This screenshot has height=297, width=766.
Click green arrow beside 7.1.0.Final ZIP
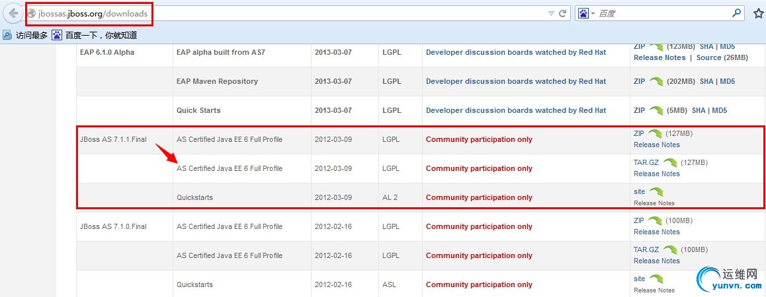(656, 221)
